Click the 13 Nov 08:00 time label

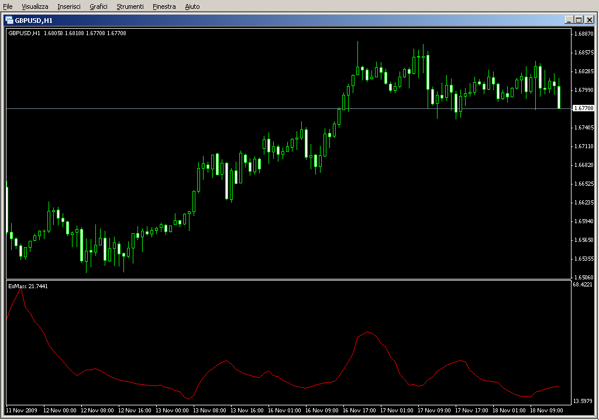click(x=211, y=411)
